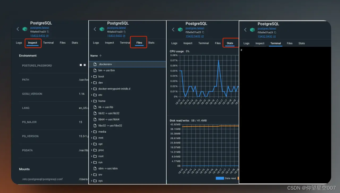This screenshot has width=340, height=193.
Task: Open postgres:latest image link in Terminal panel
Action: pyautogui.click(x=267, y=28)
